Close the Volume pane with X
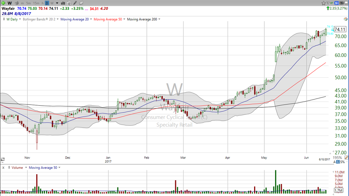 pyautogui.click(x=3, y=168)
